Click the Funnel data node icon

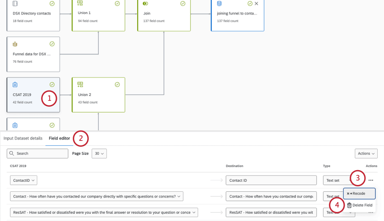point(15,44)
